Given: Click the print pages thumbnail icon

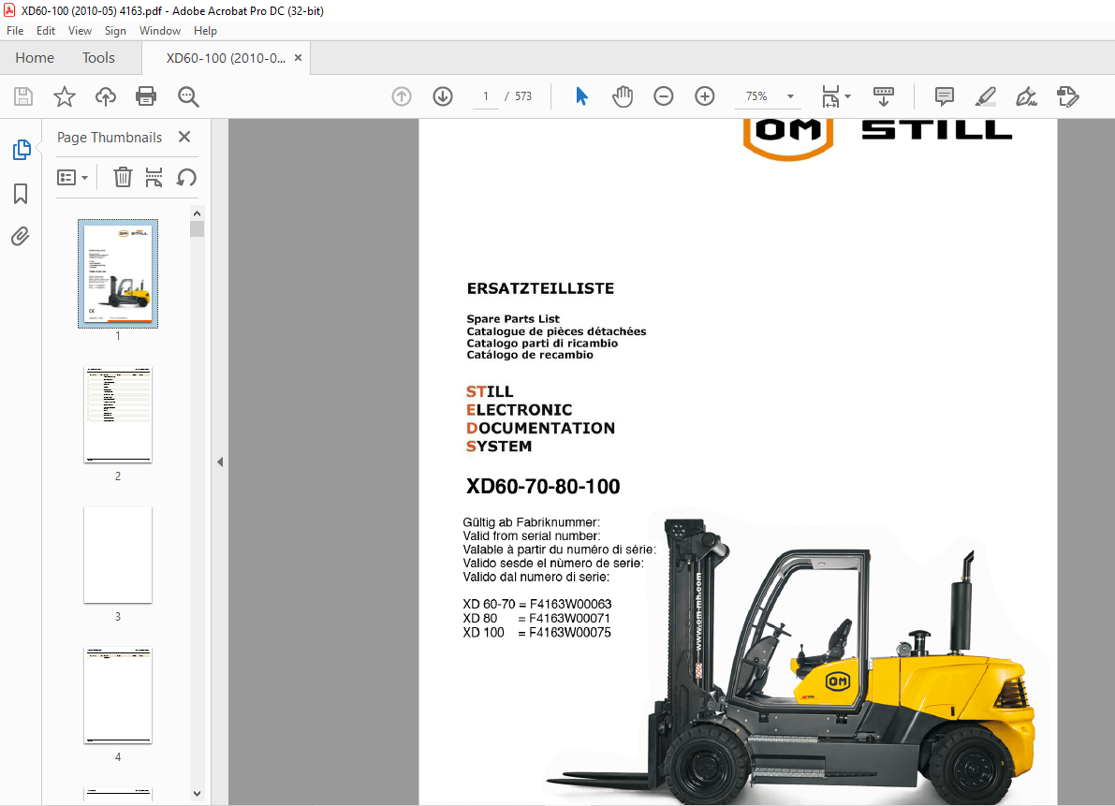Looking at the screenshot, I should pos(154,177).
